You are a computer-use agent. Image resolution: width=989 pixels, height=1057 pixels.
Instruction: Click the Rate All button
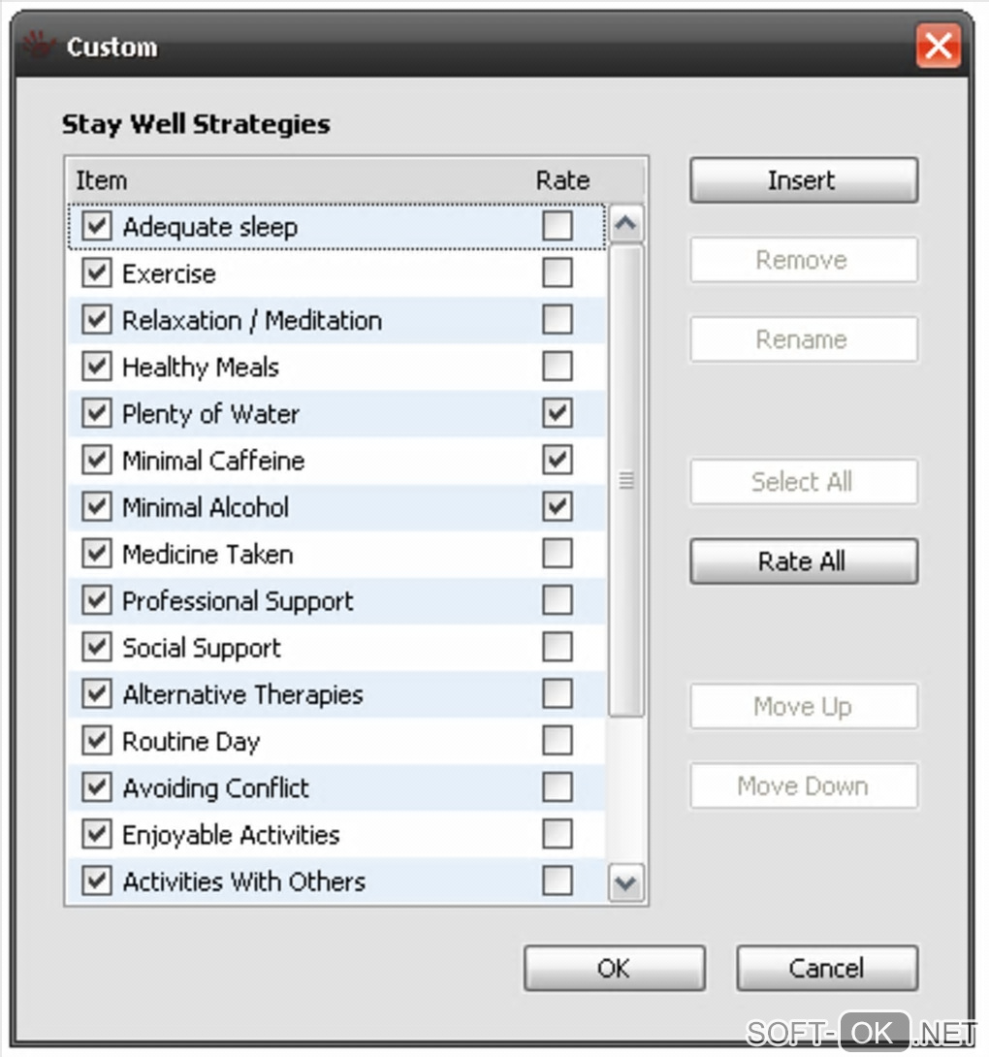[803, 561]
